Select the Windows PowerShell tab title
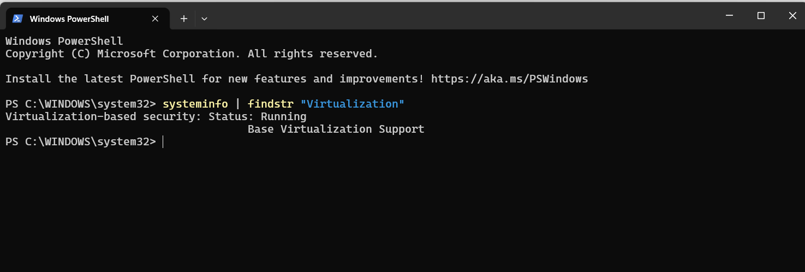The image size is (805, 272). coord(69,19)
